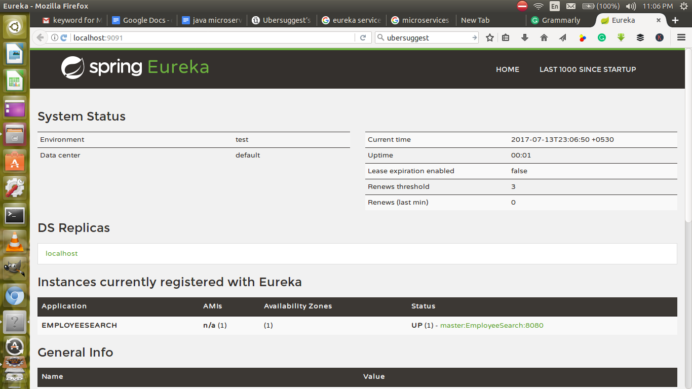Go to HOME in Eureka navigation

click(x=508, y=69)
